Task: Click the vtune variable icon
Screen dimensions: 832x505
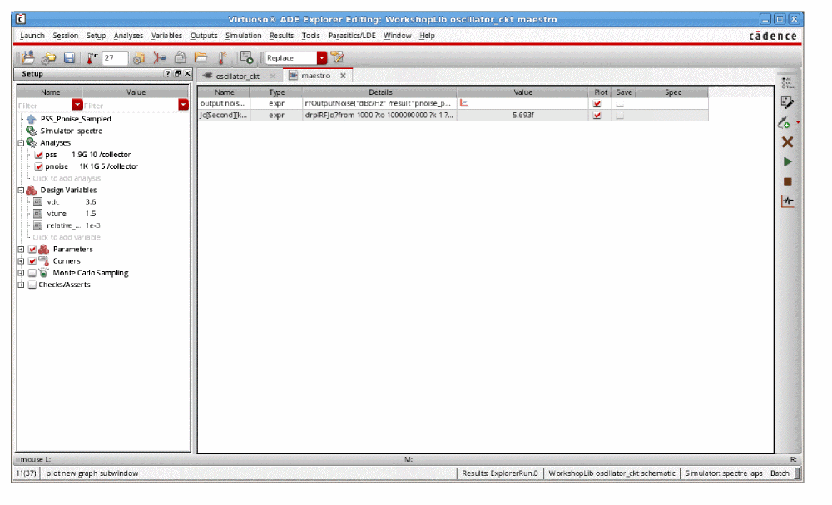Action: pyautogui.click(x=37, y=213)
